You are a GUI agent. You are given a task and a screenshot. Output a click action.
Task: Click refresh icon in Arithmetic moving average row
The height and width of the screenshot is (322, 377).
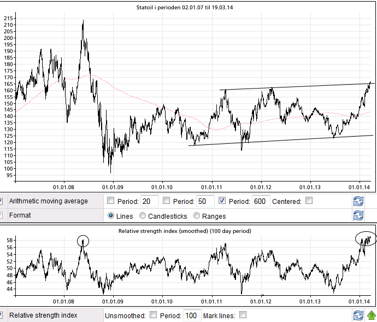(x=358, y=201)
